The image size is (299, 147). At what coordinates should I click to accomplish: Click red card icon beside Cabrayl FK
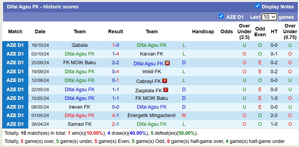[x=165, y=81]
